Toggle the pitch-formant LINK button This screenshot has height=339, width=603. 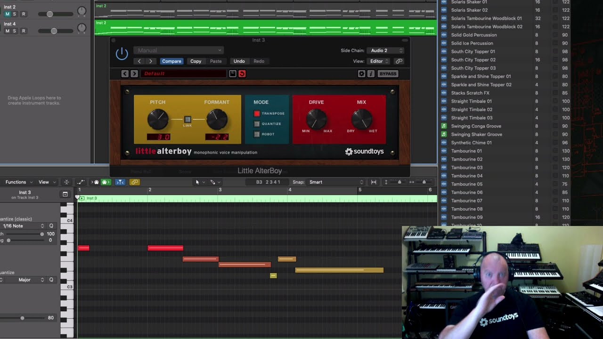(187, 120)
